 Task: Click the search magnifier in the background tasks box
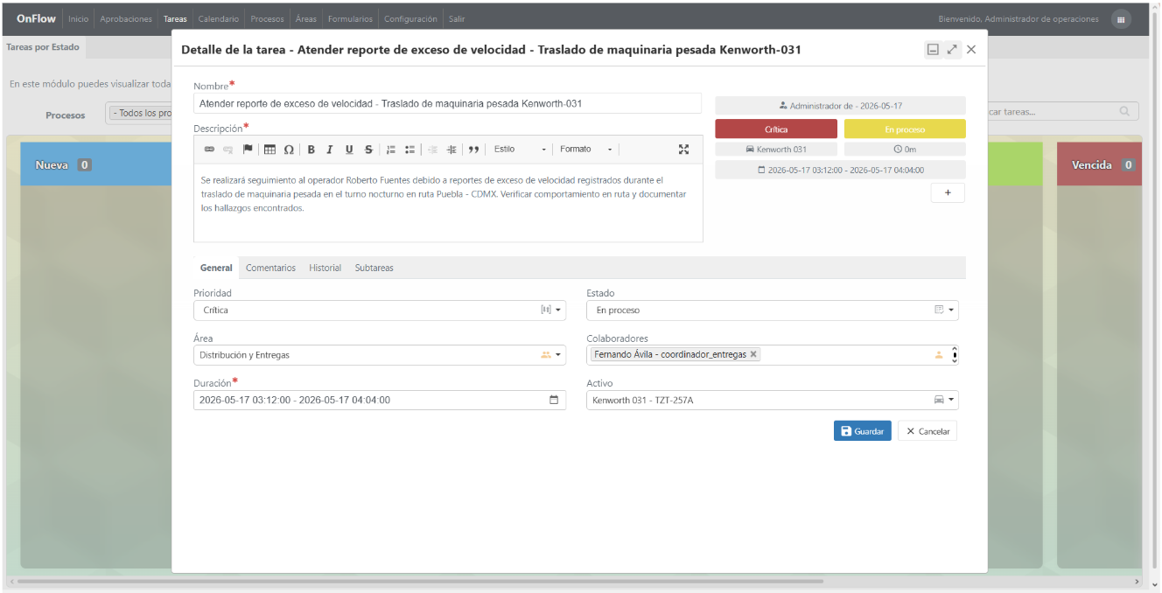point(1124,112)
